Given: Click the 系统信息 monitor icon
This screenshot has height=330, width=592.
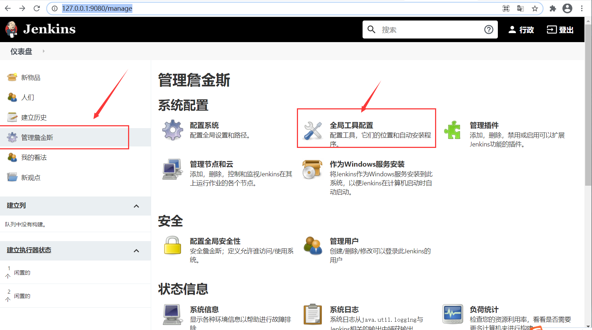Looking at the screenshot, I should (x=172, y=314).
